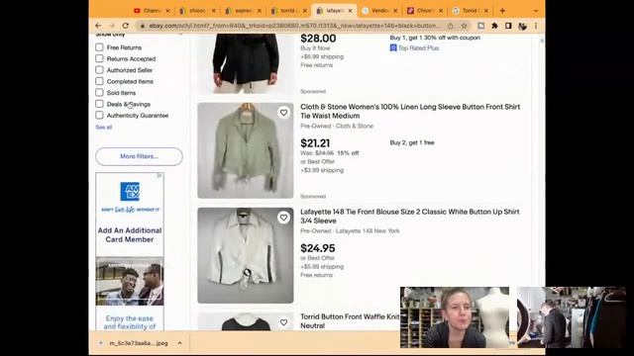Click the $21.21 price

(315, 143)
